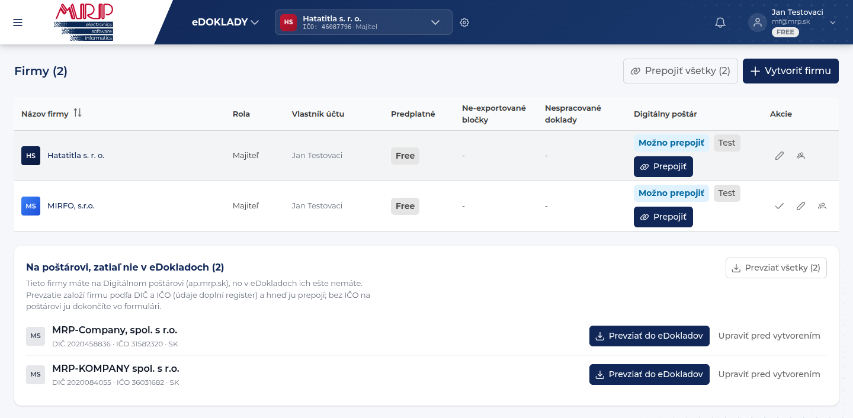The image size is (853, 418).
Task: Click the Free badge in MIRFO row
Action: coord(405,206)
